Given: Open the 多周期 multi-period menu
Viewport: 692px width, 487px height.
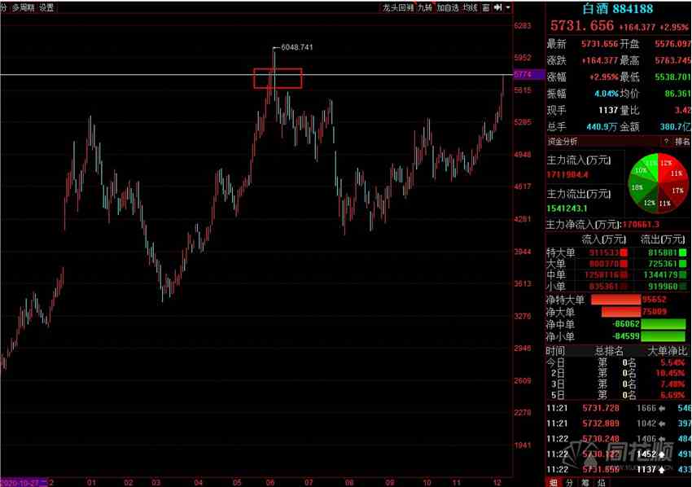Looking at the screenshot, I should click(23, 7).
